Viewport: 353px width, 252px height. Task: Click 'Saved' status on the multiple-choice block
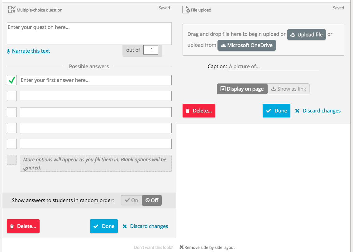point(164,8)
